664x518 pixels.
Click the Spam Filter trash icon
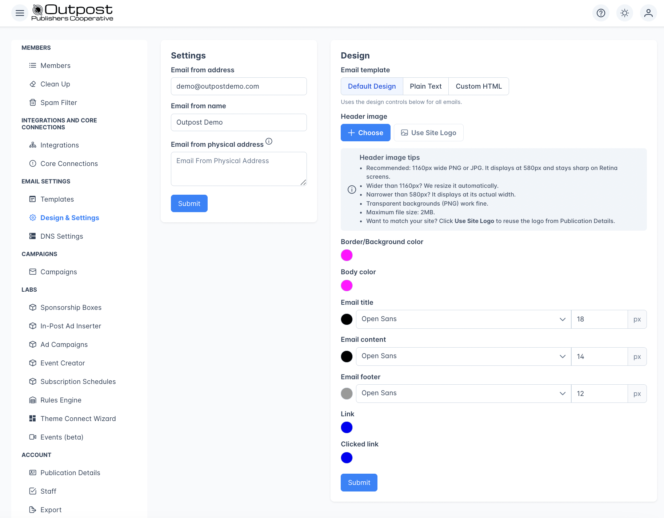[x=33, y=102]
